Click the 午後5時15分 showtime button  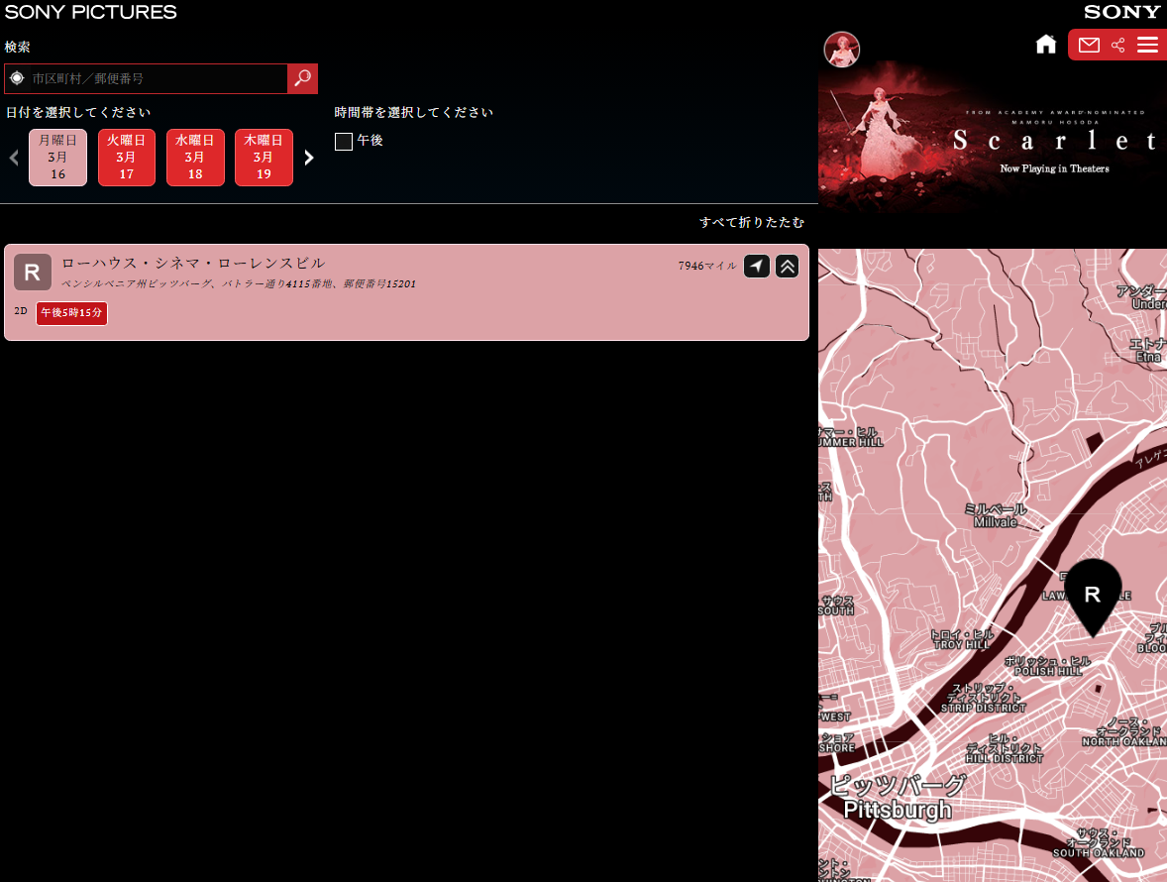[71, 313]
